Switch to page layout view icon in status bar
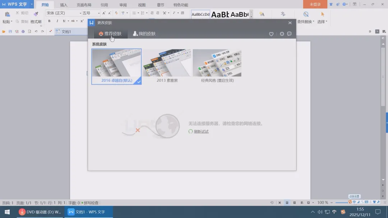 pos(287,203)
